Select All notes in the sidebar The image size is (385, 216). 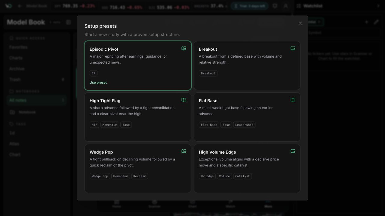tap(37, 100)
